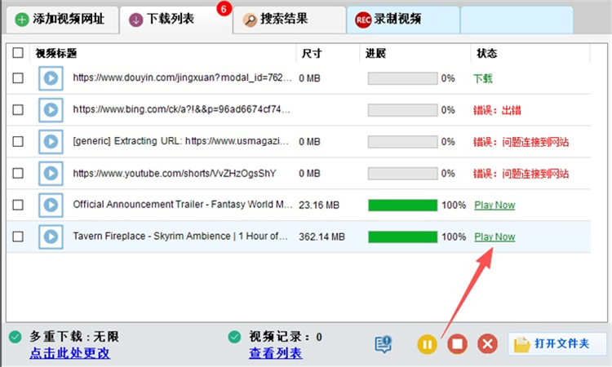Pause downloads with yellow pause button
The width and height of the screenshot is (612, 367).
(427, 344)
